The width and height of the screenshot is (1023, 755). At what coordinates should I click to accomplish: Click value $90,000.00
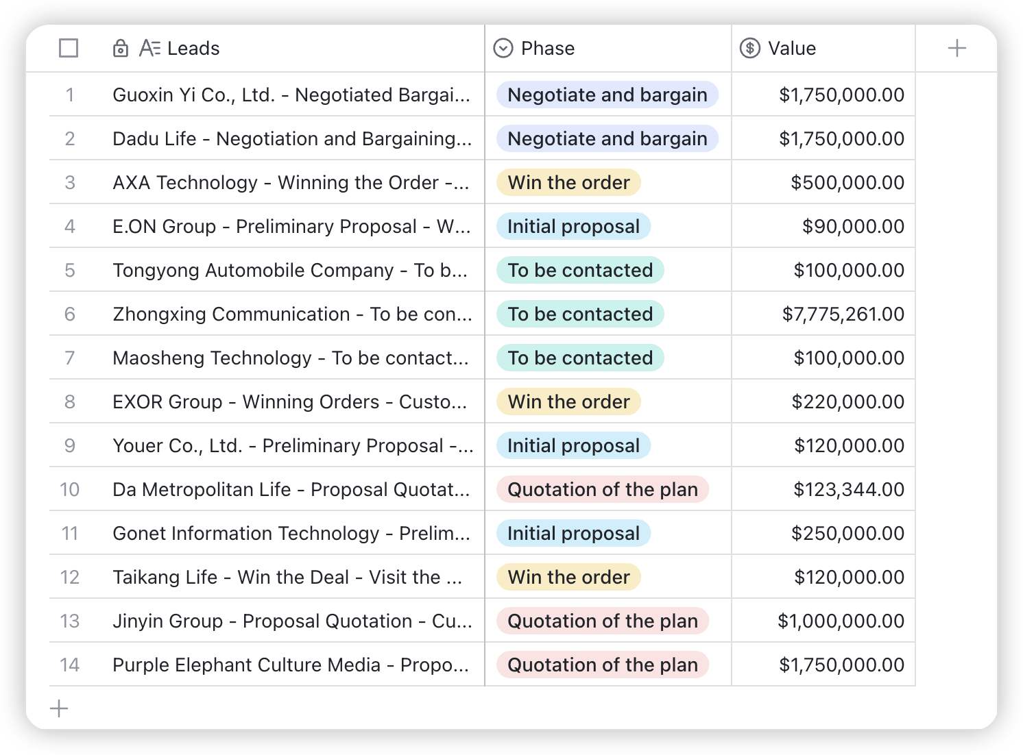click(853, 226)
